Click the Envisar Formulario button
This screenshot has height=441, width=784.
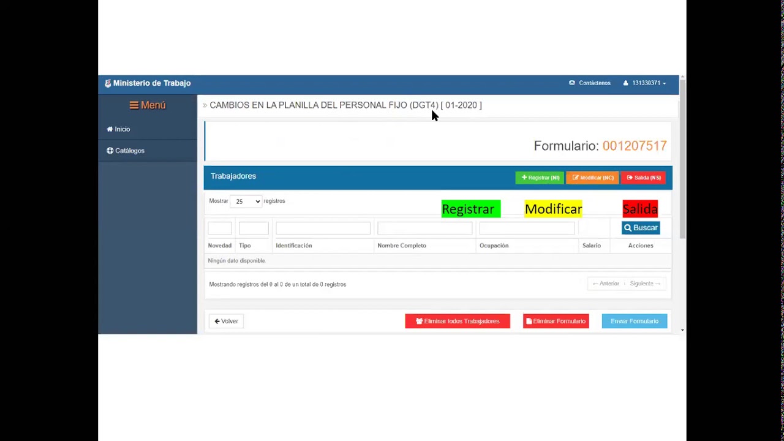635,321
